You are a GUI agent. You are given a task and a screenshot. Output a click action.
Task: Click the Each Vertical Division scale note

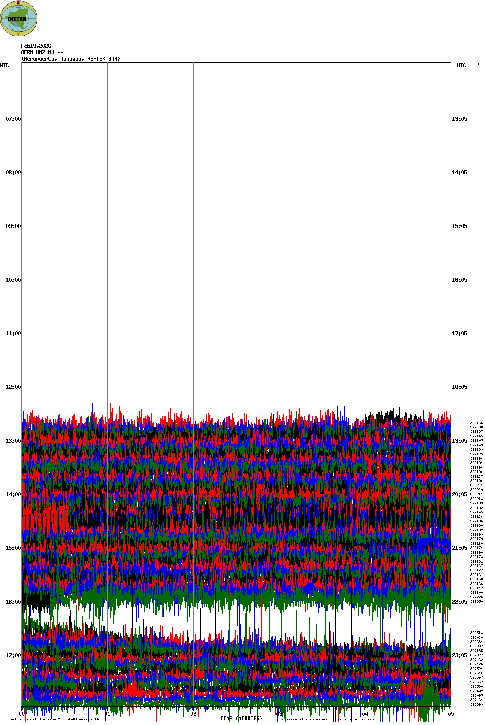click(x=55, y=719)
